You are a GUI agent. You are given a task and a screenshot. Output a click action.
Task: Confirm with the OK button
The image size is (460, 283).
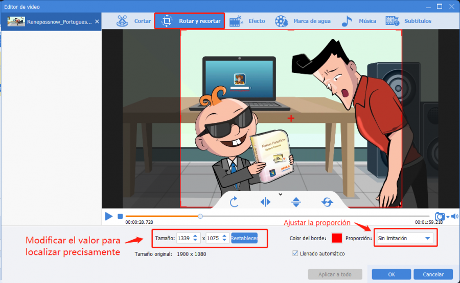[x=392, y=274]
